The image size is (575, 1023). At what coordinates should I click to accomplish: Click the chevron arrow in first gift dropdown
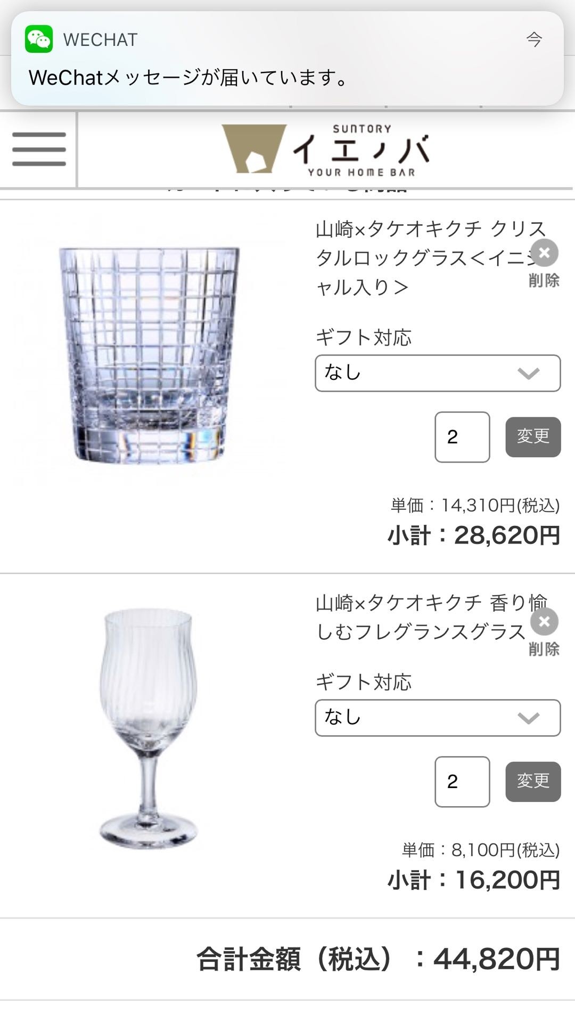tap(528, 374)
